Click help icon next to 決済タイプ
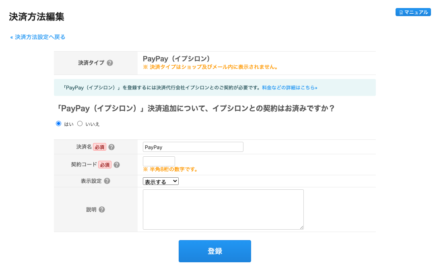Viewport: 435px width, 280px height. 110,63
